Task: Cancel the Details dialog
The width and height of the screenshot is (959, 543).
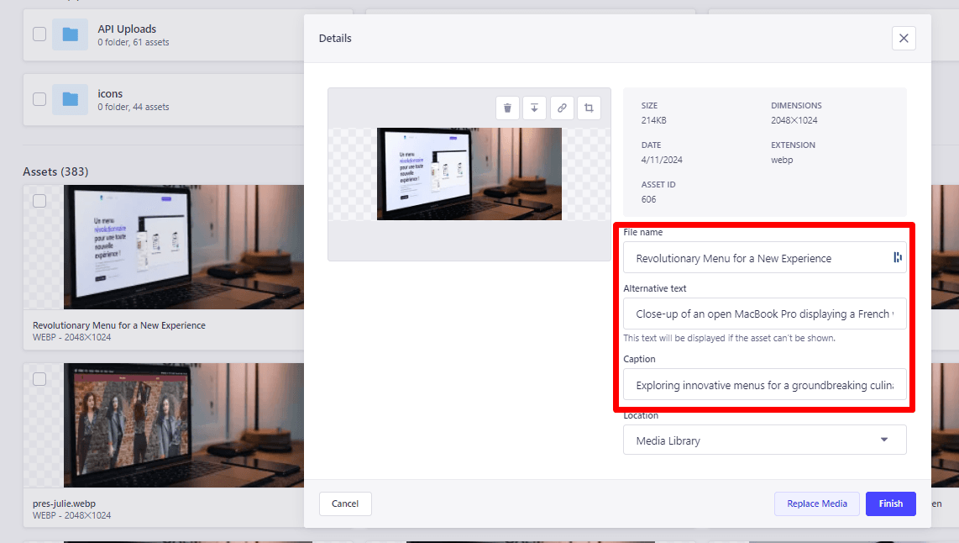Action: coord(345,503)
